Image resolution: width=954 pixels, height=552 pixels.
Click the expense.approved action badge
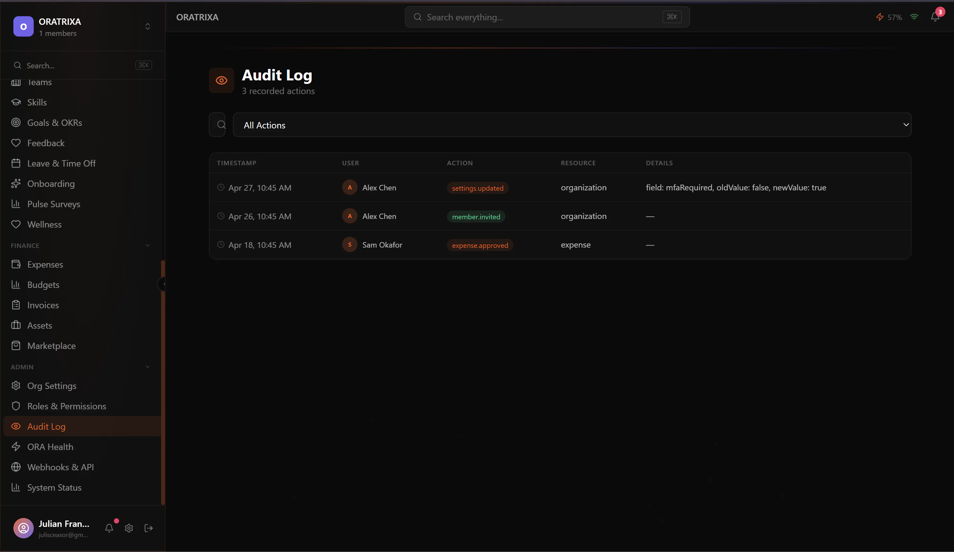pyautogui.click(x=480, y=246)
